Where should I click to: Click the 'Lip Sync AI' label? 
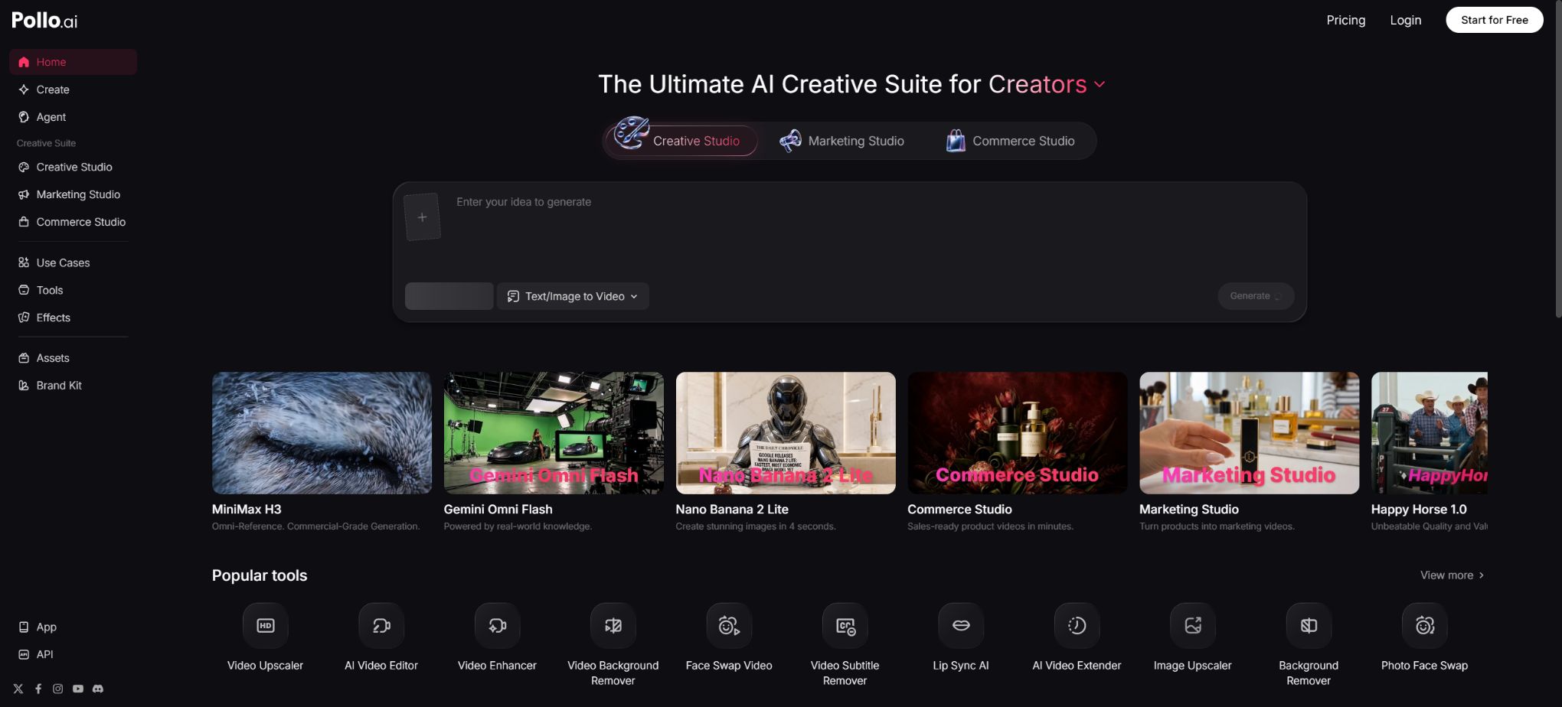(961, 666)
